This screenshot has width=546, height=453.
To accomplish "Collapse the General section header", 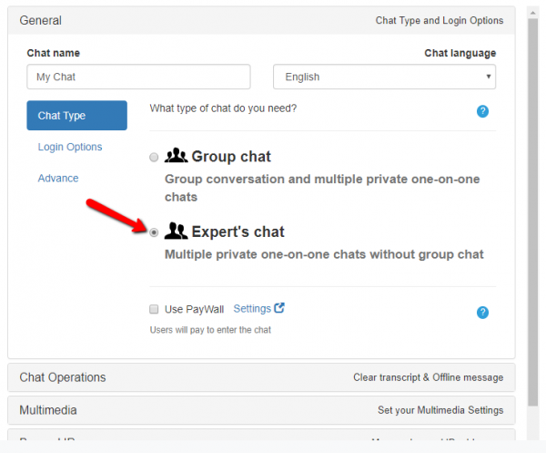I will coord(261,20).
